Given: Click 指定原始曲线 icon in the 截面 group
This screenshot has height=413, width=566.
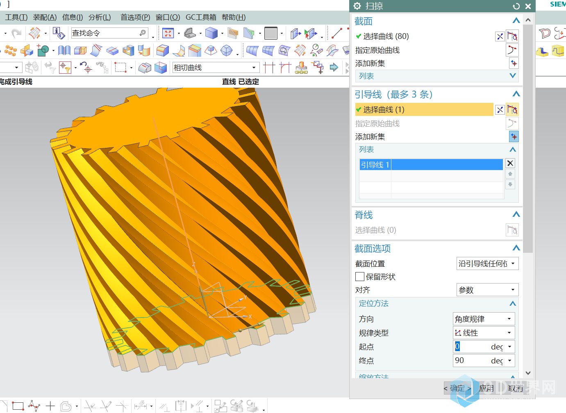Looking at the screenshot, I should pos(512,50).
